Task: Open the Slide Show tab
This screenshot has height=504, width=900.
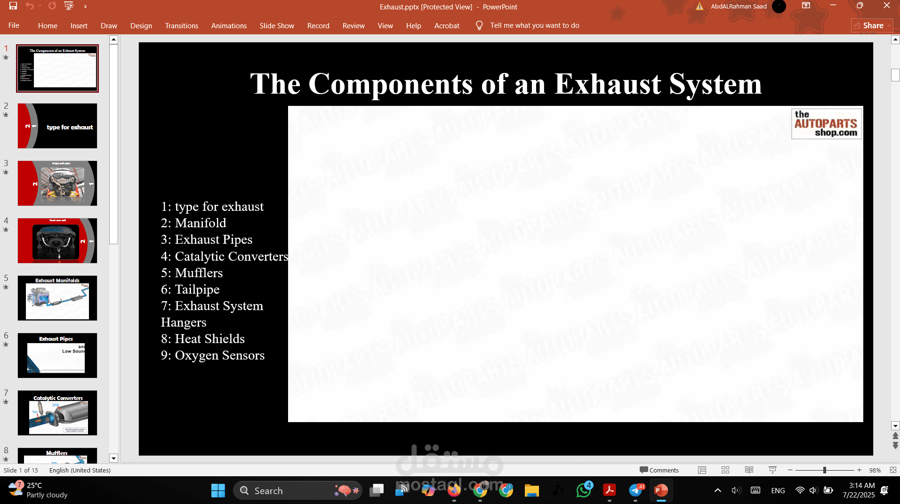Action: (277, 25)
